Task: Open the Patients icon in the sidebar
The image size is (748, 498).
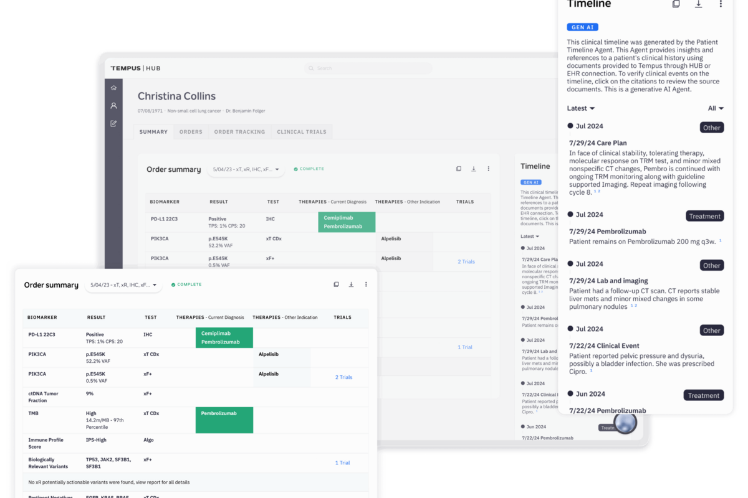Action: click(x=113, y=105)
